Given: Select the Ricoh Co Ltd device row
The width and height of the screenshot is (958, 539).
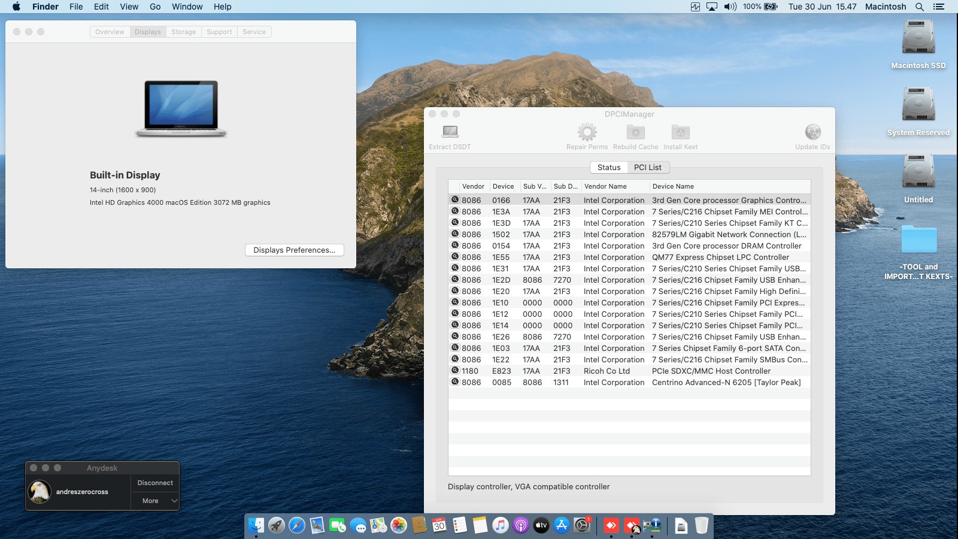Looking at the screenshot, I should click(x=629, y=371).
